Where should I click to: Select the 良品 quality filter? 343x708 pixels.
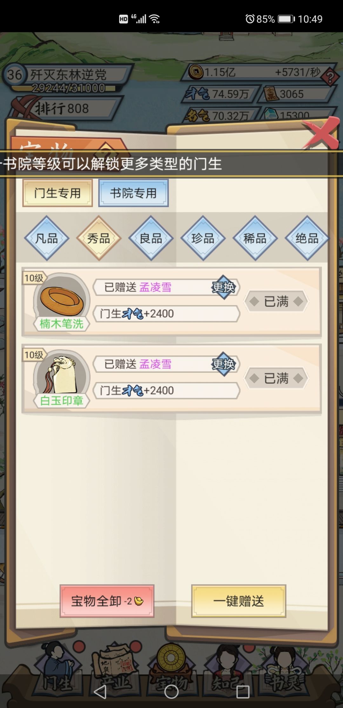[x=151, y=238]
